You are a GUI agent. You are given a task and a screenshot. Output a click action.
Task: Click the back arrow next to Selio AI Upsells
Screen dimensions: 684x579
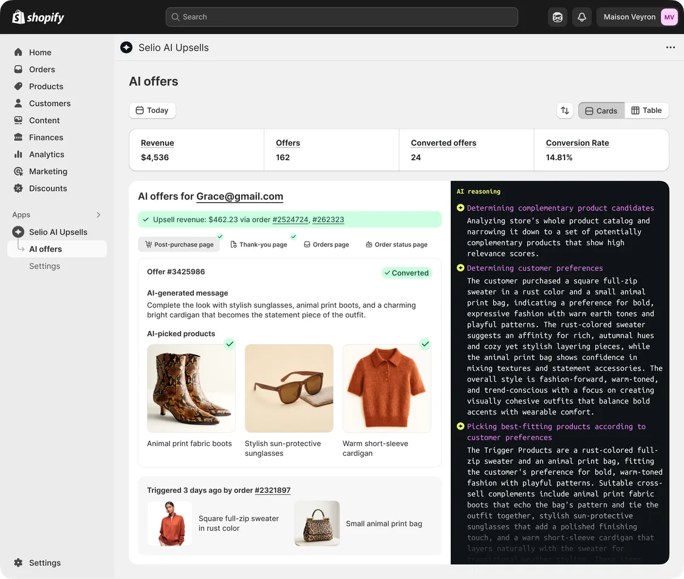pyautogui.click(x=126, y=47)
